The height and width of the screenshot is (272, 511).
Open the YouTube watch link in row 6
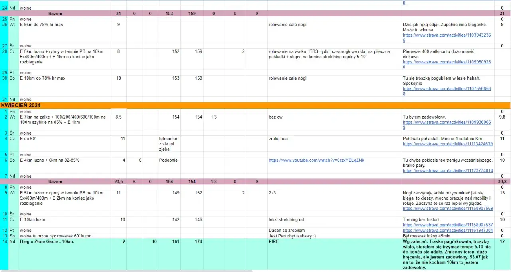tap(317, 160)
